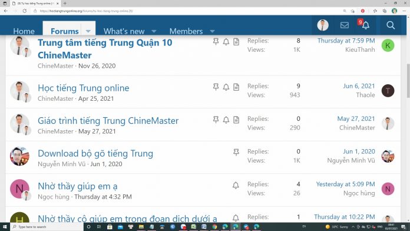Click the article icon on Học tiếng Trung online row
The height and width of the screenshot is (231, 410).
[x=236, y=87]
